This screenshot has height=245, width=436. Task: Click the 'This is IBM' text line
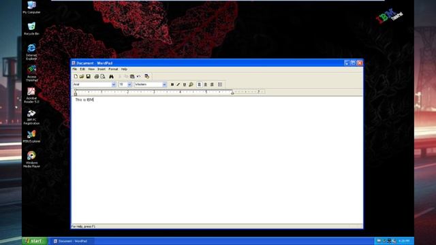click(84, 100)
